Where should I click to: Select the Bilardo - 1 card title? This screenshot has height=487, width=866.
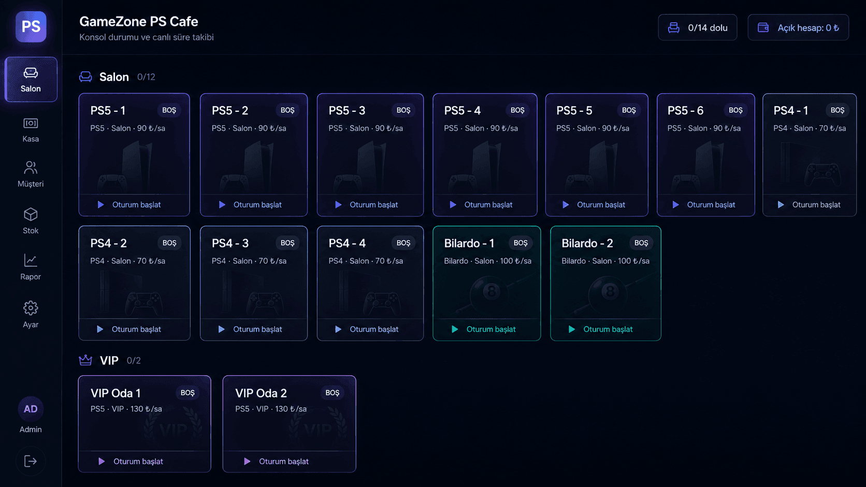coord(469,243)
